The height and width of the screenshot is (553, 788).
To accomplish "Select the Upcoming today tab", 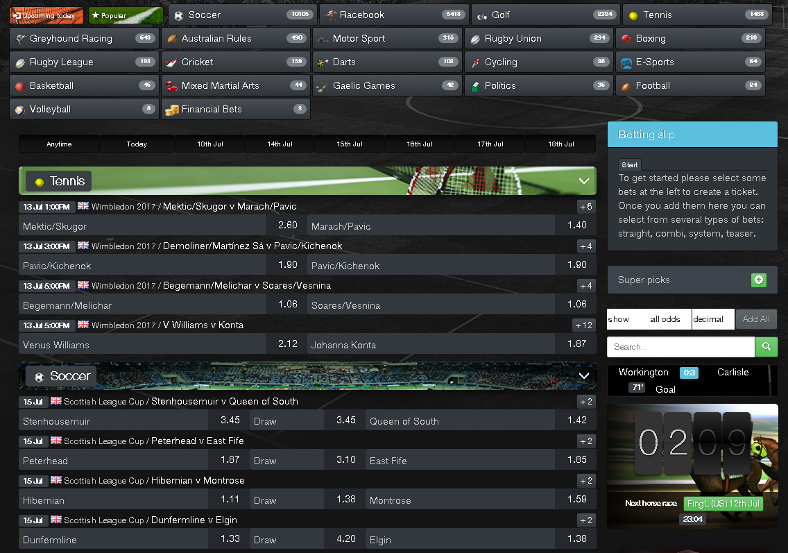I will coord(46,15).
